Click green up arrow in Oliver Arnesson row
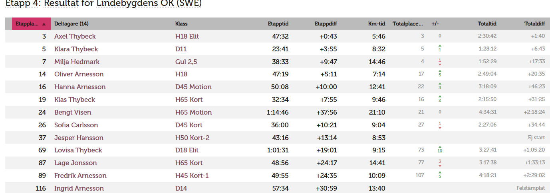 coord(440,71)
